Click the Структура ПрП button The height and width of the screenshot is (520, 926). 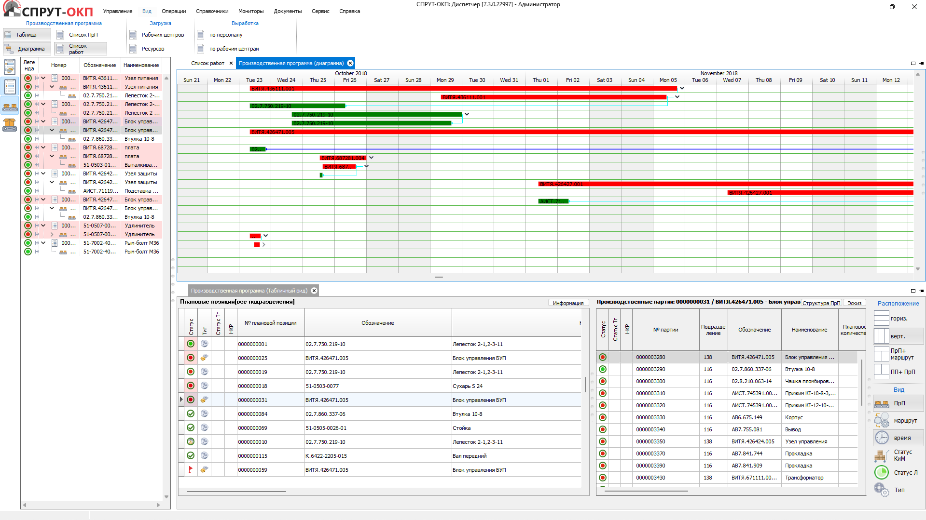tap(821, 303)
